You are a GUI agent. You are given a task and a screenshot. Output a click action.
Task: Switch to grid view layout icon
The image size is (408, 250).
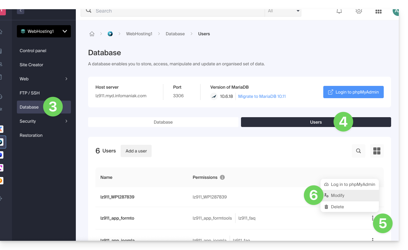pos(377,151)
